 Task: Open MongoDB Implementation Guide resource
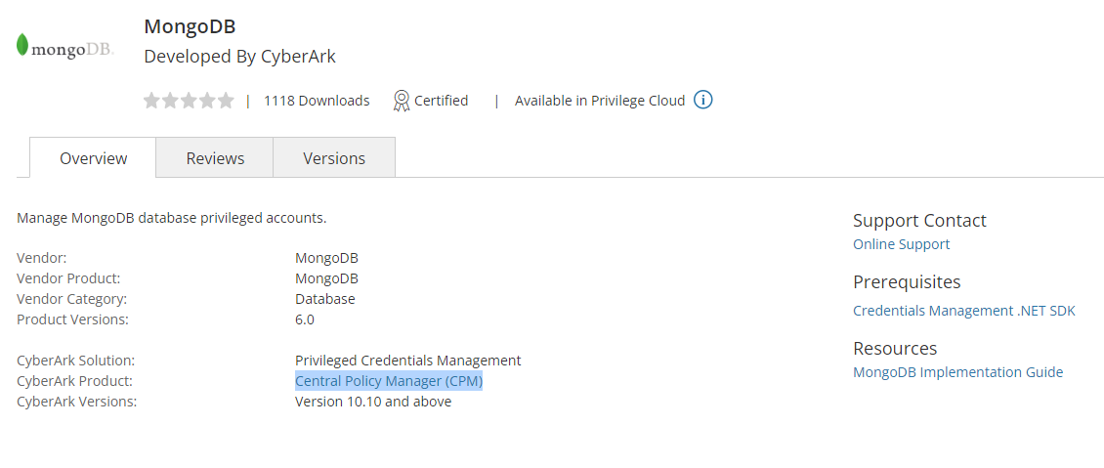pos(957,372)
